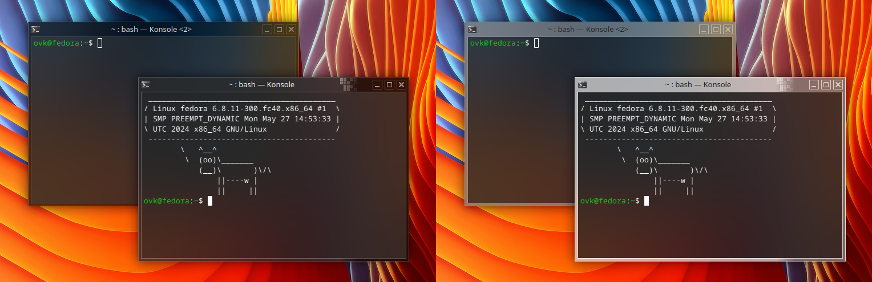Viewport: 872px width, 282px height.
Task: Minimize the dark-themed Konsole <2> window
Action: (267, 29)
